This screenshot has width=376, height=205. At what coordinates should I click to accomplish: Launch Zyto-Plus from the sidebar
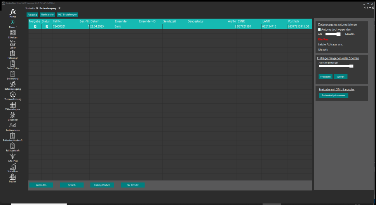13,156
